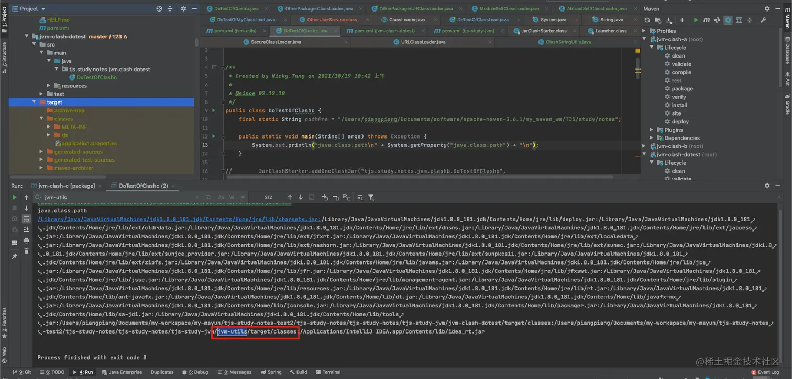Click Generate Sources and Update Folders icon
792x379 pixels.
click(x=658, y=20)
